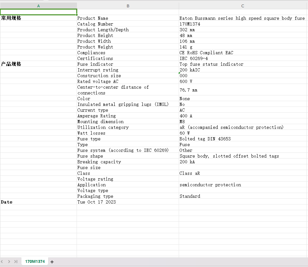308x267 pixels.
Task: Select the 'M8' value cell
Action: (243, 121)
